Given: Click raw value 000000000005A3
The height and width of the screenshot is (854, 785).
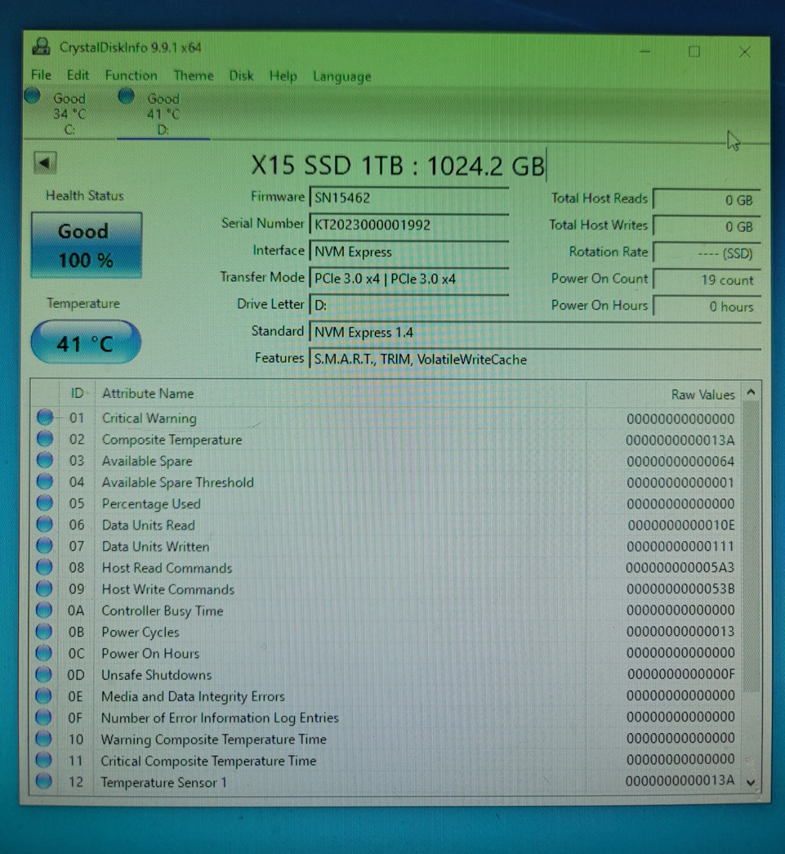Looking at the screenshot, I should coord(680,568).
